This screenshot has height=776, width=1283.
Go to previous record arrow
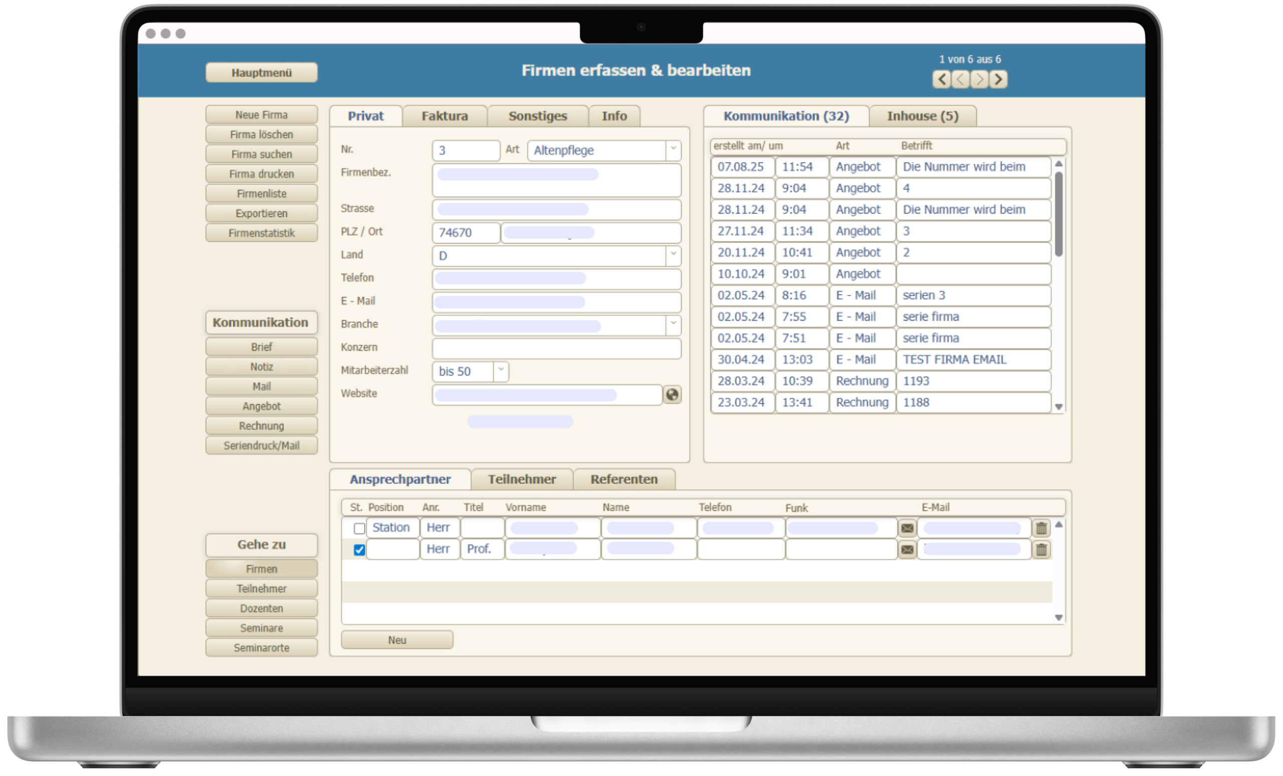960,79
